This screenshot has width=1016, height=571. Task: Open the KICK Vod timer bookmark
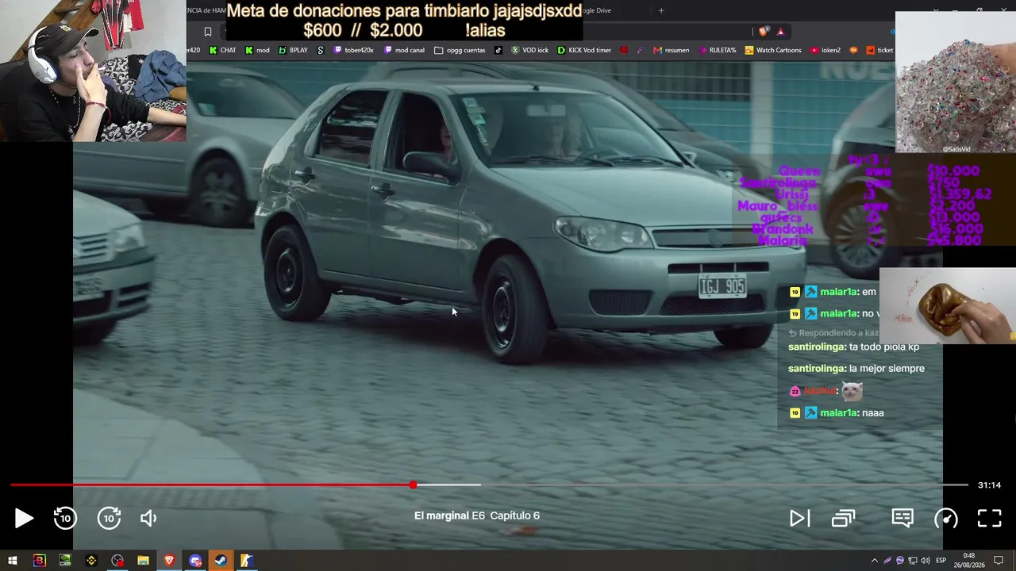coord(584,50)
